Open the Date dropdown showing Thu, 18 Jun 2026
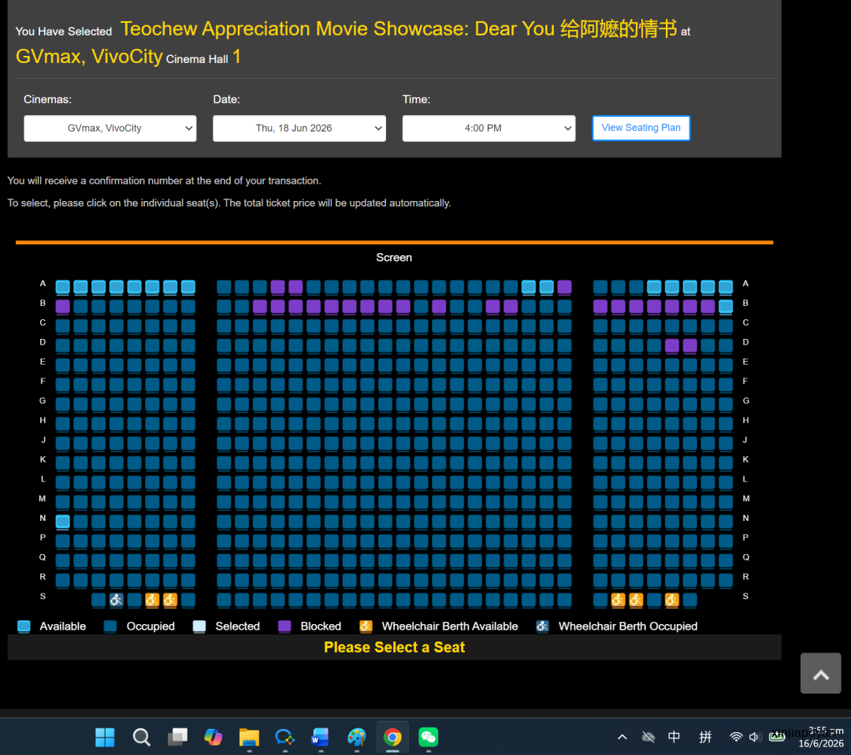The width and height of the screenshot is (851, 755). (299, 128)
